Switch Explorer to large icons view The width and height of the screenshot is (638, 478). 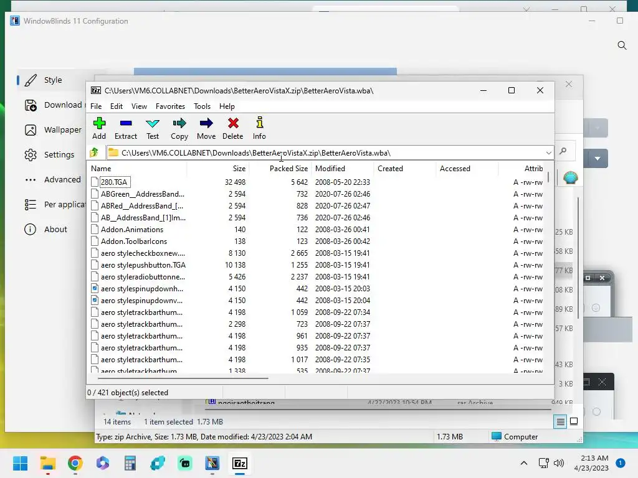click(x=574, y=421)
